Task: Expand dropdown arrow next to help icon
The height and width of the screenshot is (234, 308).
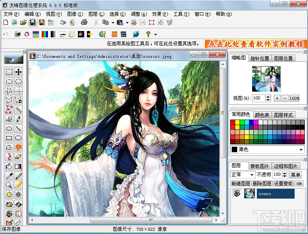Action: 155,35
